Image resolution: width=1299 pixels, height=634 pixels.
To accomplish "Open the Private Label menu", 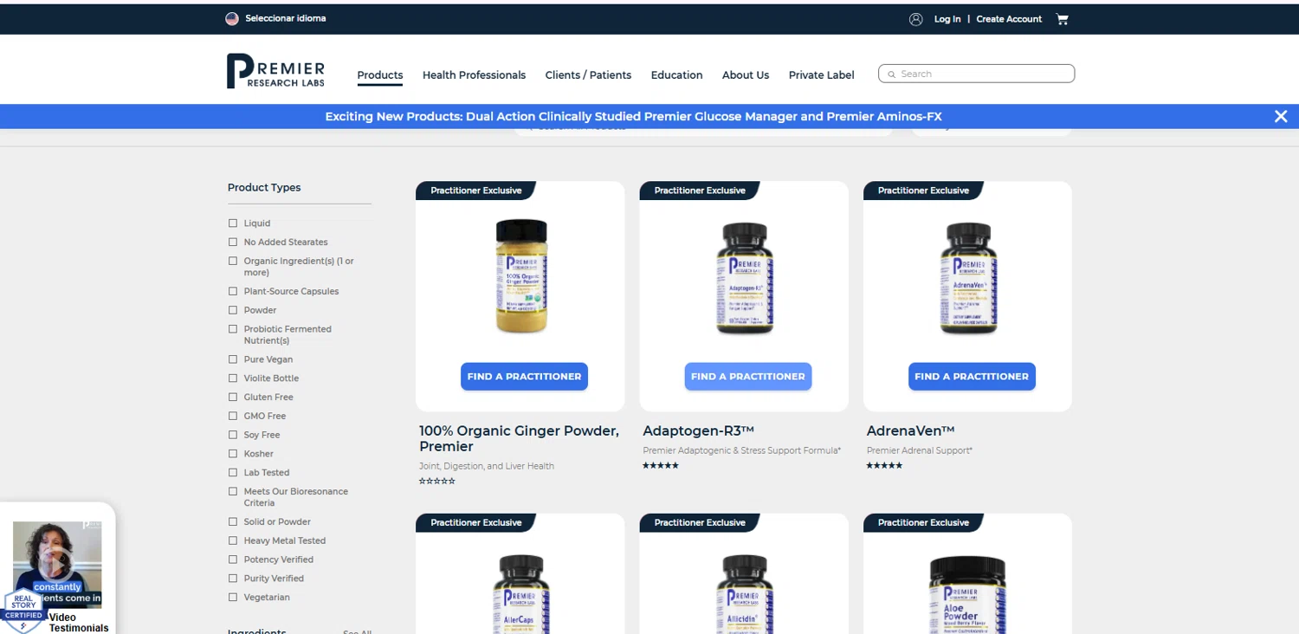I will point(821,75).
